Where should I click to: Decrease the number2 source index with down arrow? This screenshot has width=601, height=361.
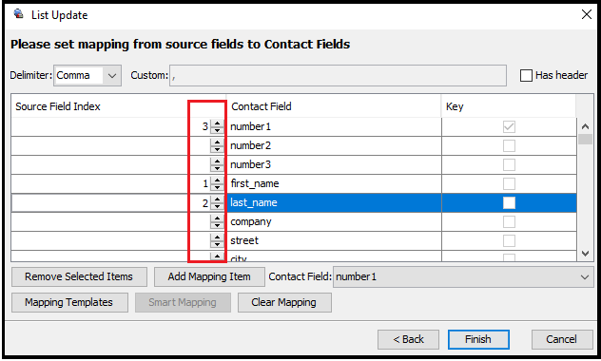[x=218, y=149]
